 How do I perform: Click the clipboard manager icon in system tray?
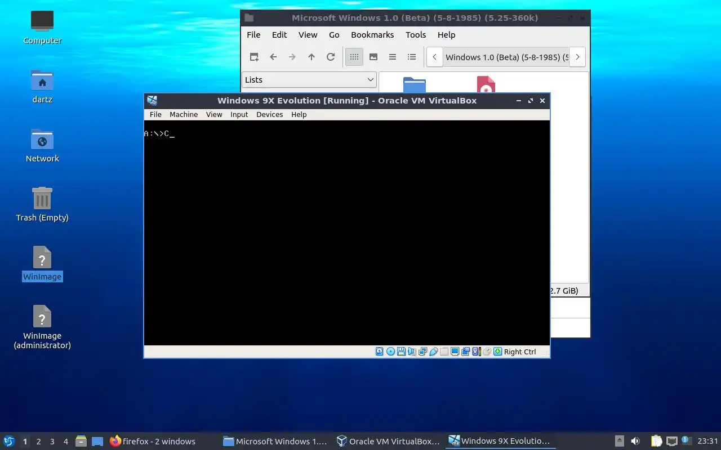coord(656,442)
